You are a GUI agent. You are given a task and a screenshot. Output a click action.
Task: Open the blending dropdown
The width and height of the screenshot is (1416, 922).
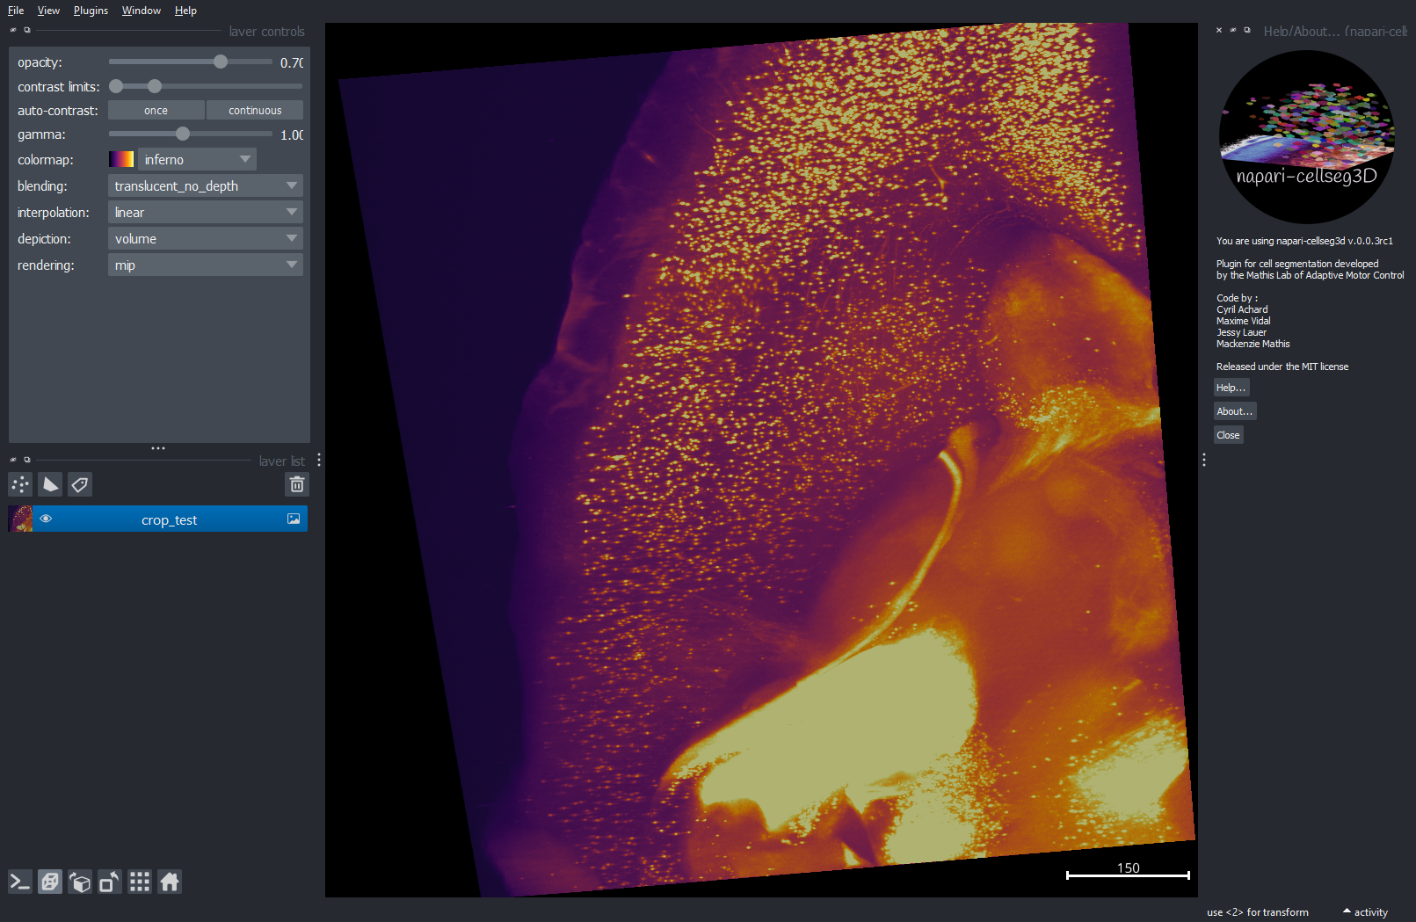(x=206, y=185)
